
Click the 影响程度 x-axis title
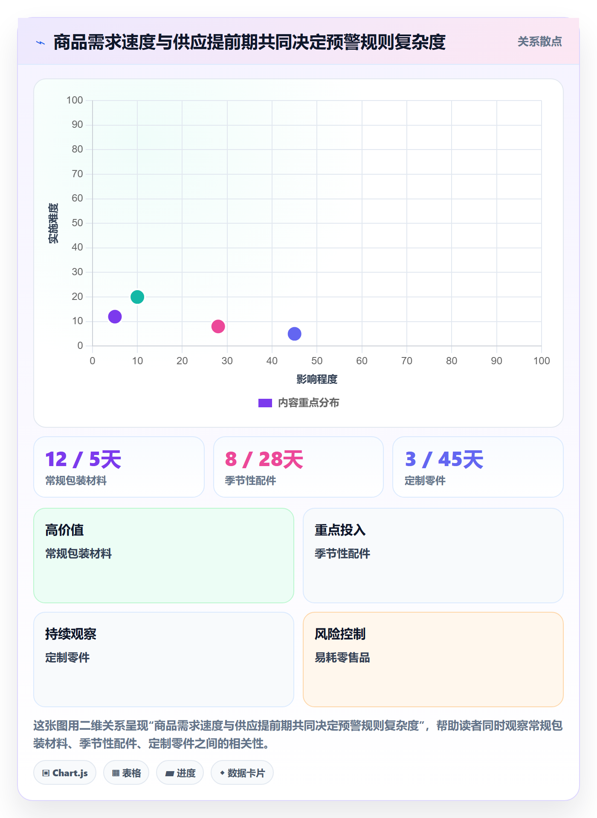coord(317,379)
